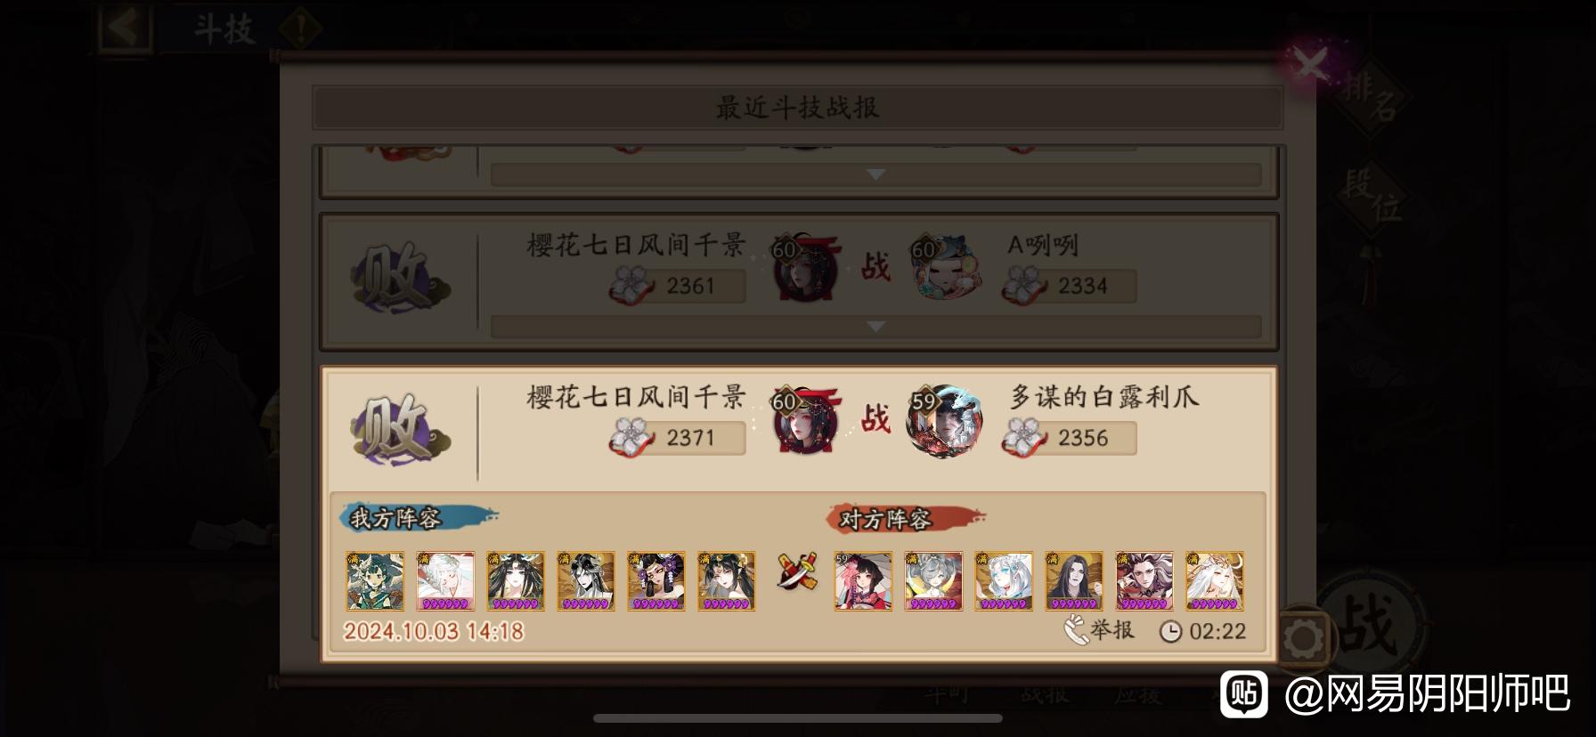The height and width of the screenshot is (737, 1596).
Task: Open the 段位 tier tab
Action: [x=1372, y=198]
